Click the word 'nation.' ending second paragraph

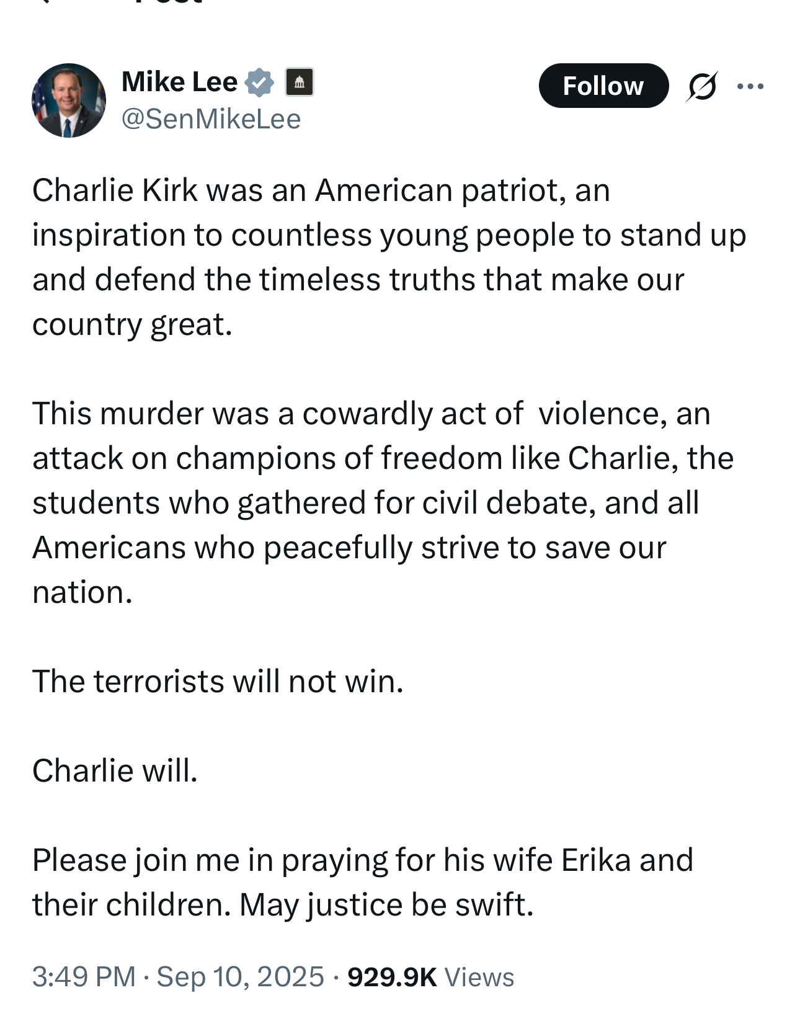coord(82,592)
